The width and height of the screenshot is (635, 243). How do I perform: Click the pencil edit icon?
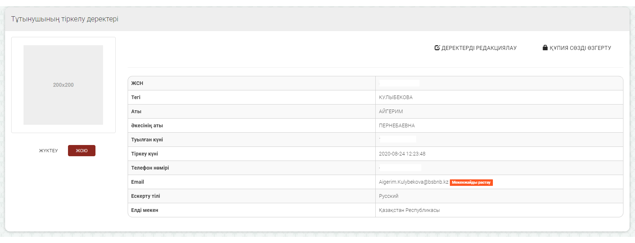click(437, 48)
